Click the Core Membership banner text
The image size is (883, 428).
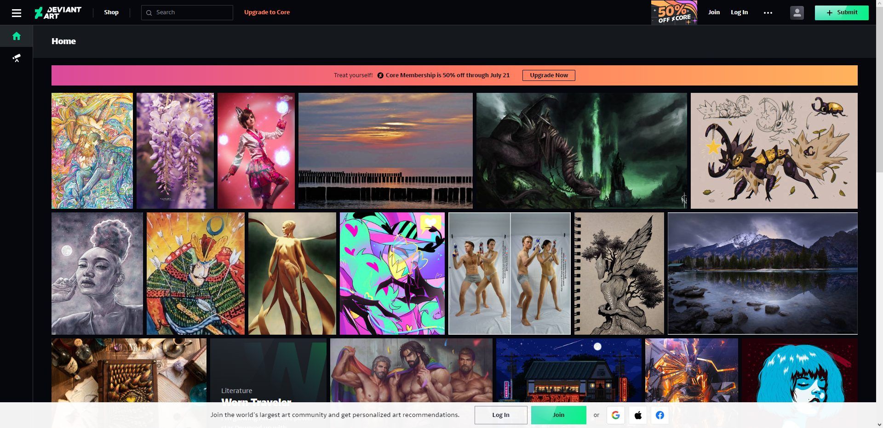pyautogui.click(x=447, y=75)
